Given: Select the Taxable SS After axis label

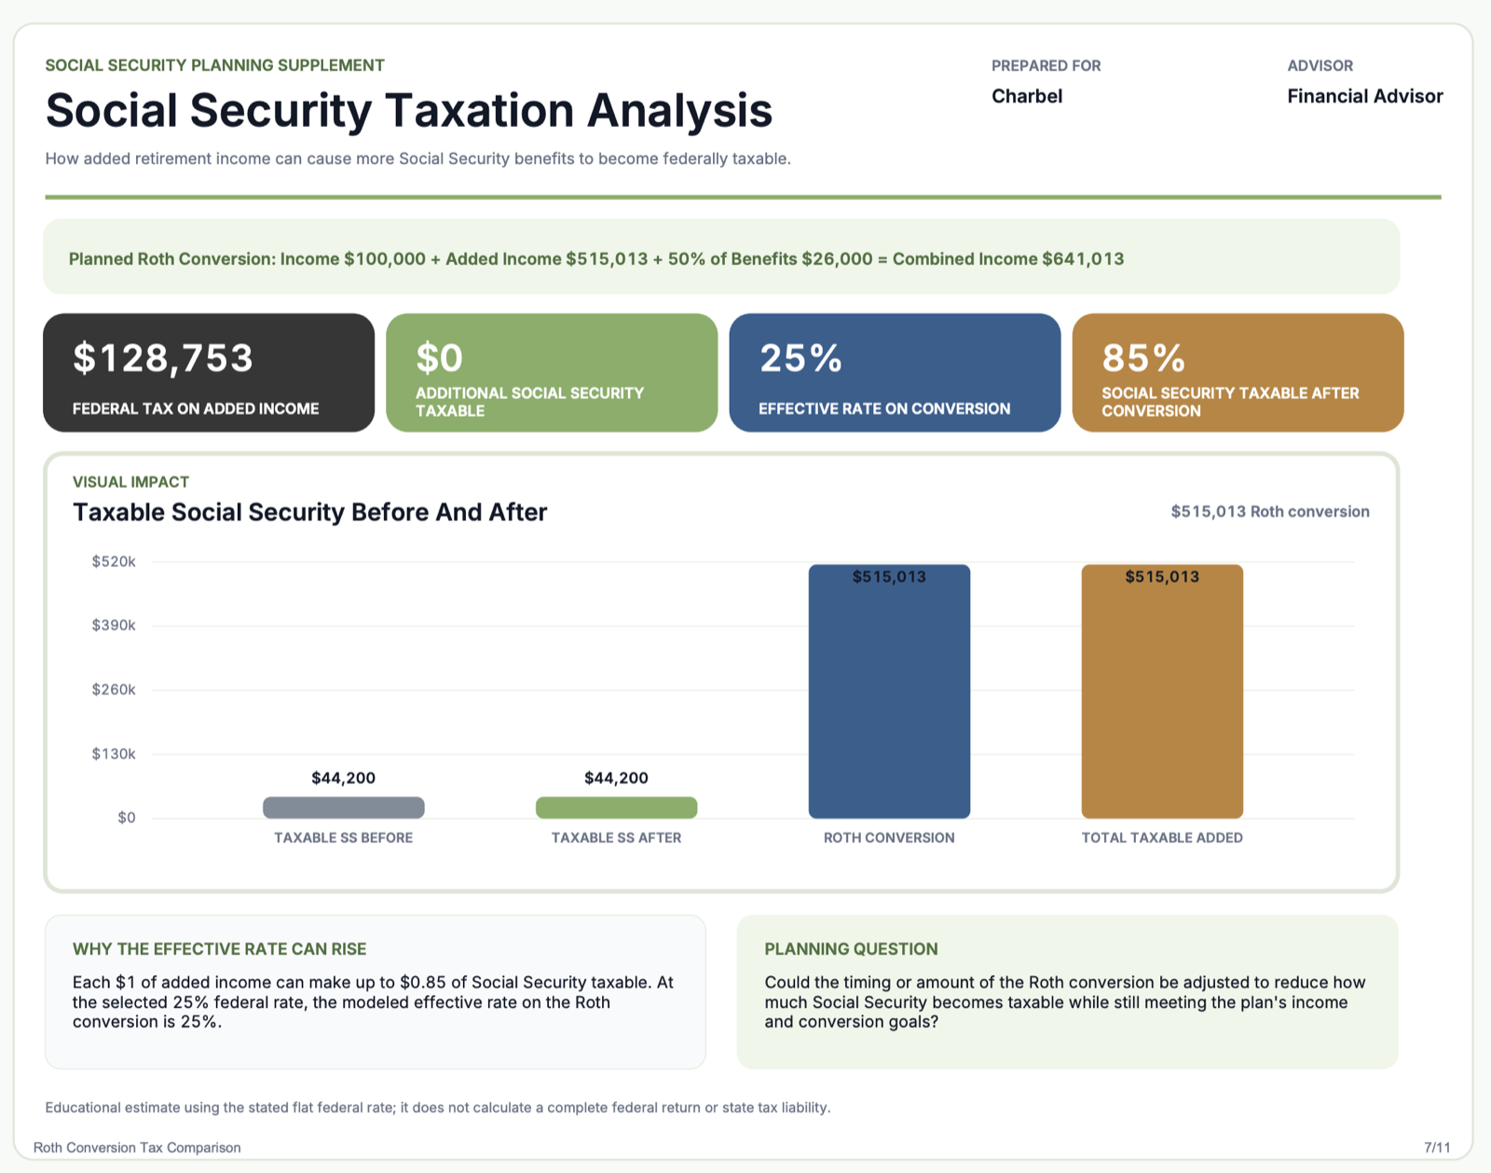Looking at the screenshot, I should click(x=616, y=837).
